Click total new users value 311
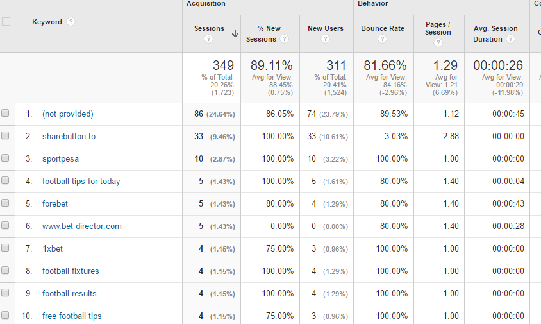The width and height of the screenshot is (541, 324). pyautogui.click(x=336, y=65)
